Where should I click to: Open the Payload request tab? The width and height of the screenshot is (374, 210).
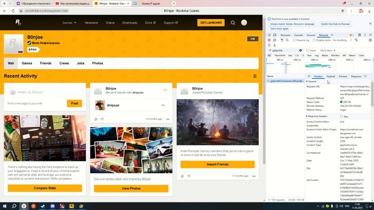pyautogui.click(x=331, y=76)
